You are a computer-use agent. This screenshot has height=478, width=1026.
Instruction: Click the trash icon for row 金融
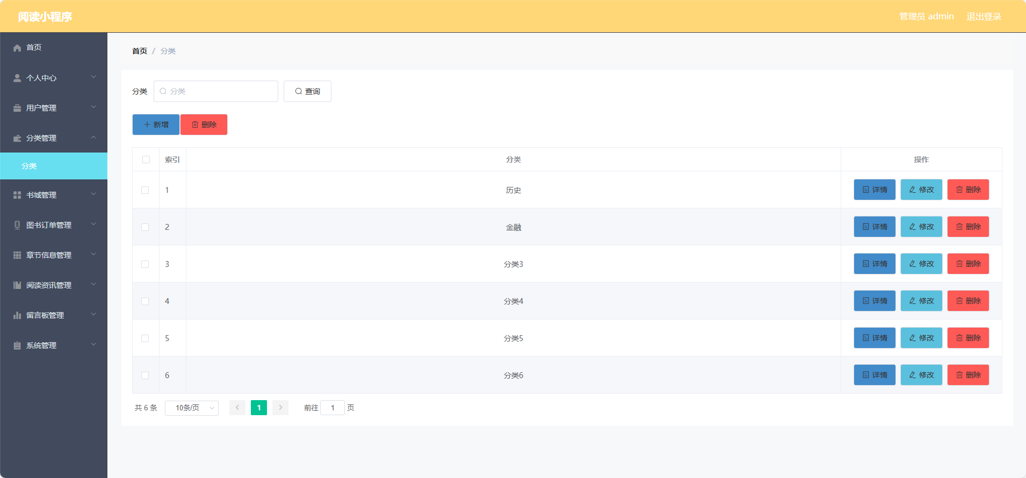point(959,227)
